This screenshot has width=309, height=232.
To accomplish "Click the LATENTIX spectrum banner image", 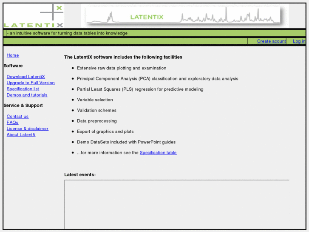I will pos(185,16).
